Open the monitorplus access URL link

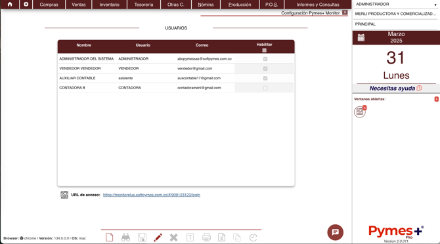[152, 195]
